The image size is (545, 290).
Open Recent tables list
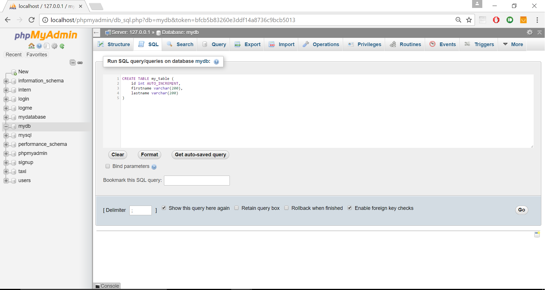13,55
